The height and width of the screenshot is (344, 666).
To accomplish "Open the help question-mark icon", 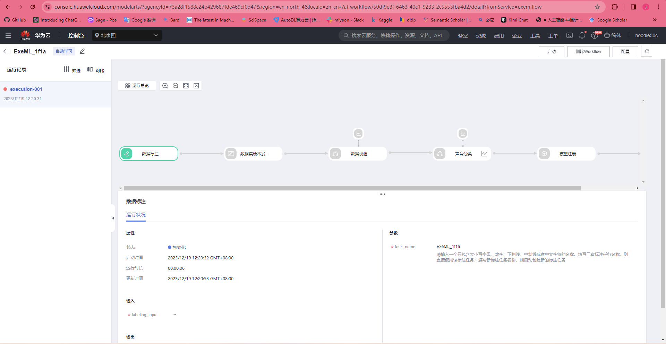I will [x=595, y=35].
